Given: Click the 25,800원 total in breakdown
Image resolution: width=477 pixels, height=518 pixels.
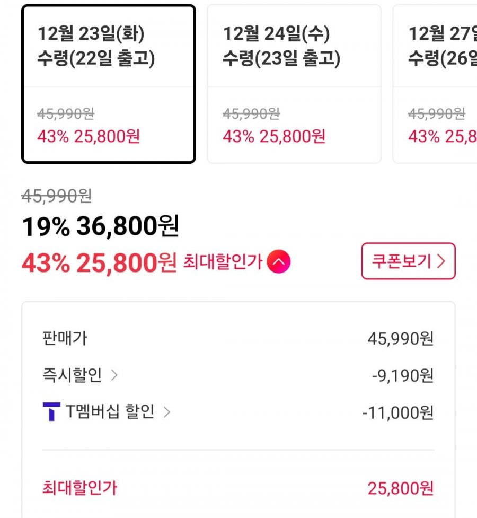Looking at the screenshot, I should (x=400, y=488).
